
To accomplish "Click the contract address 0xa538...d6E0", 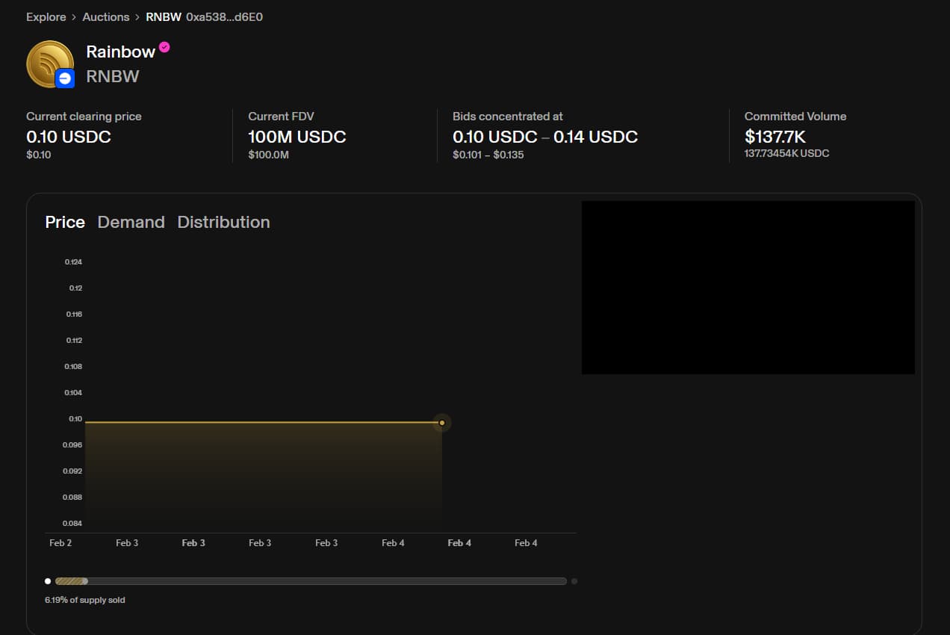I will [224, 17].
